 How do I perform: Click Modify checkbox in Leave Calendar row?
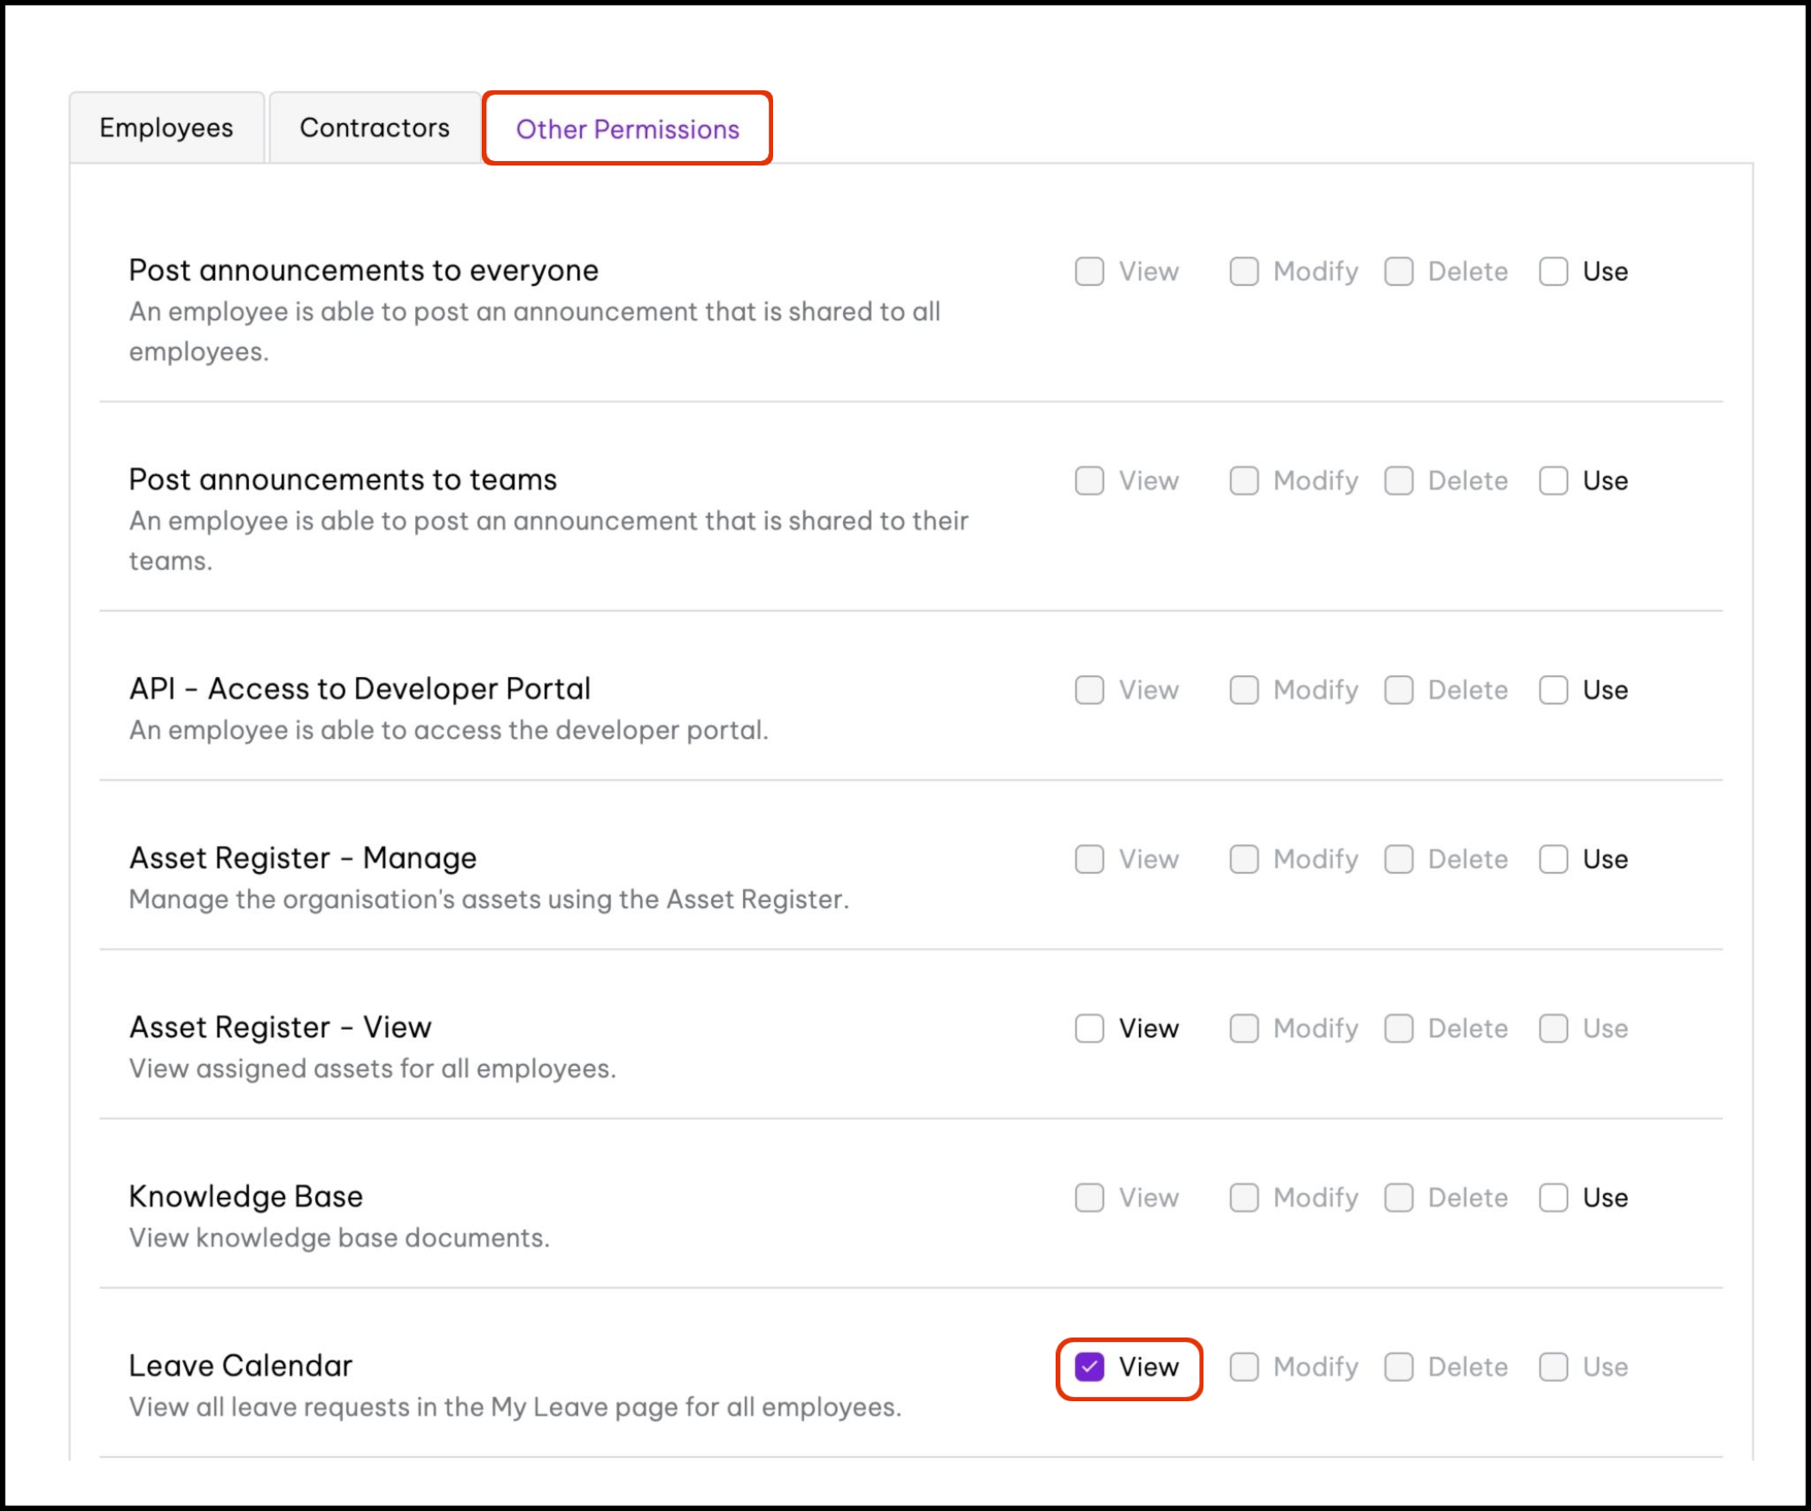(1244, 1367)
